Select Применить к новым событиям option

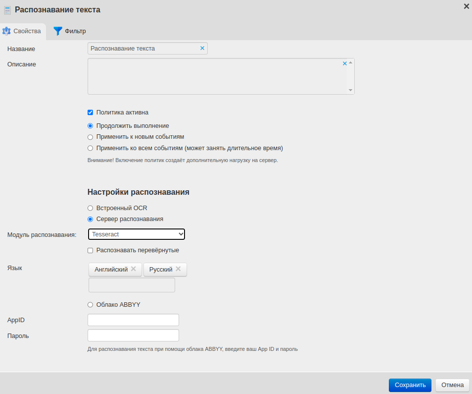(x=90, y=137)
